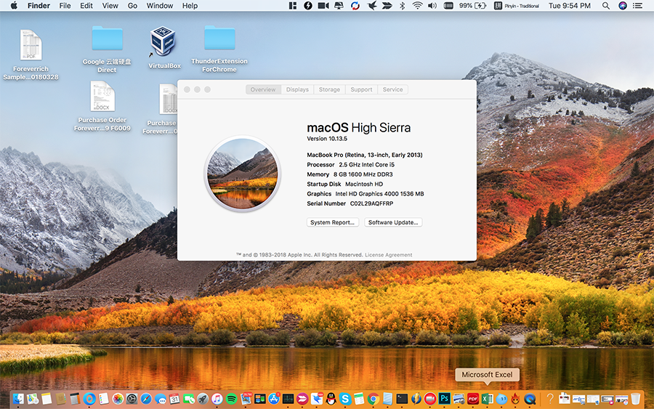Screen dimensions: 654x409
Task: Open QQ penguin icon in Dock
Action: click(x=331, y=399)
